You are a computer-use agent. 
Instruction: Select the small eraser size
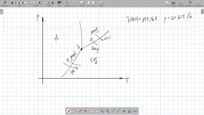point(46,3)
